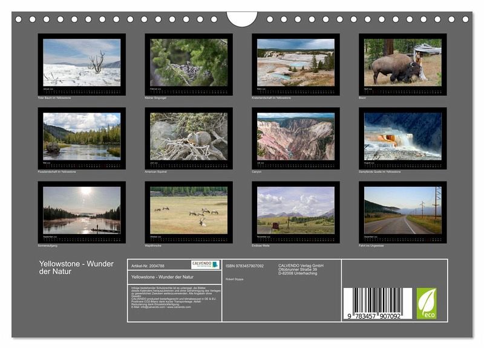Viewport: 484px width, 349px height.
Task: Select the Wapitihirsche elk herd photo
Action: (189, 211)
